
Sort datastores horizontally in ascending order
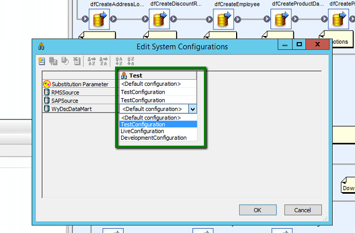click(x=91, y=61)
